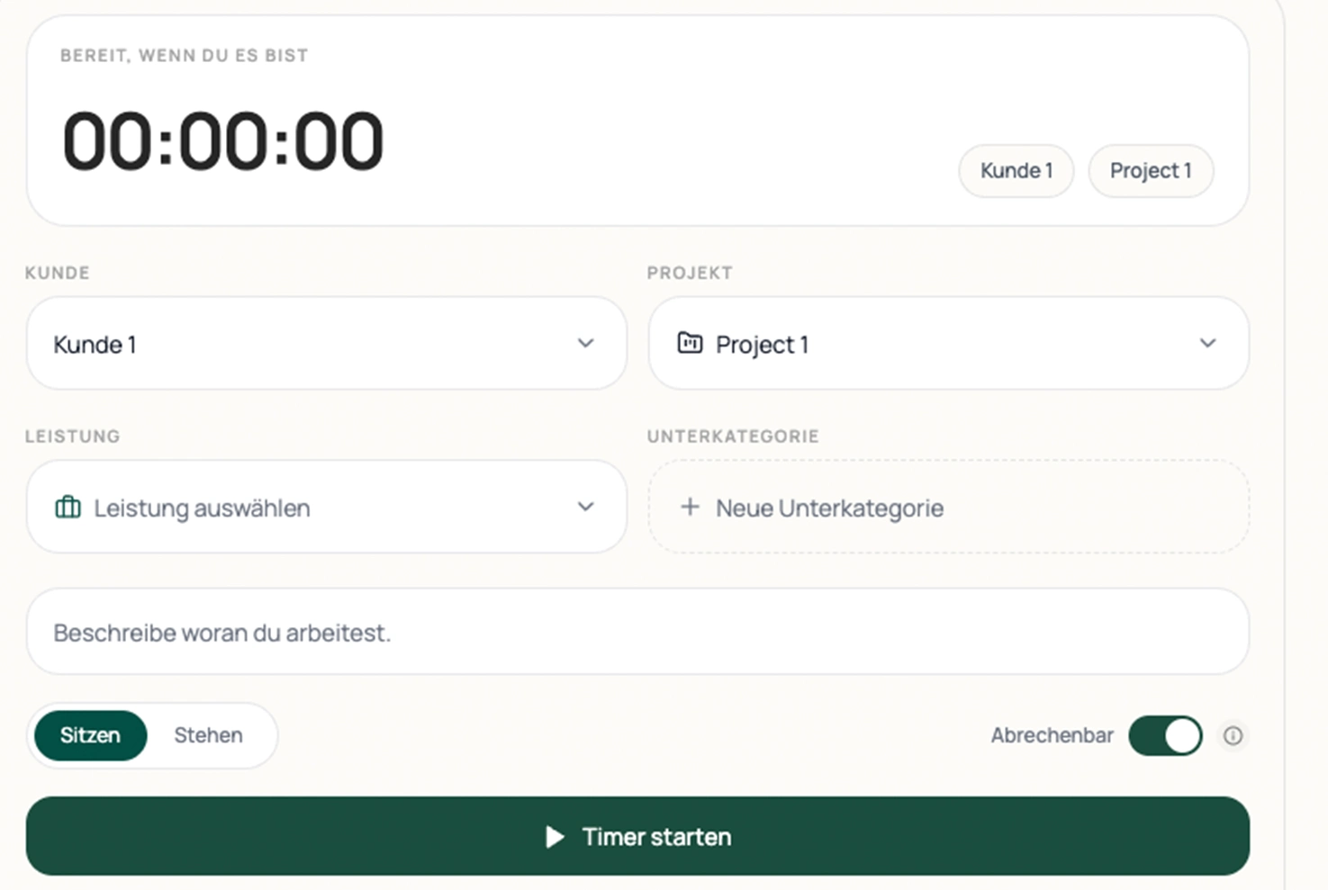This screenshot has height=890, width=1328.
Task: Click into the description text field
Action: 637,633
